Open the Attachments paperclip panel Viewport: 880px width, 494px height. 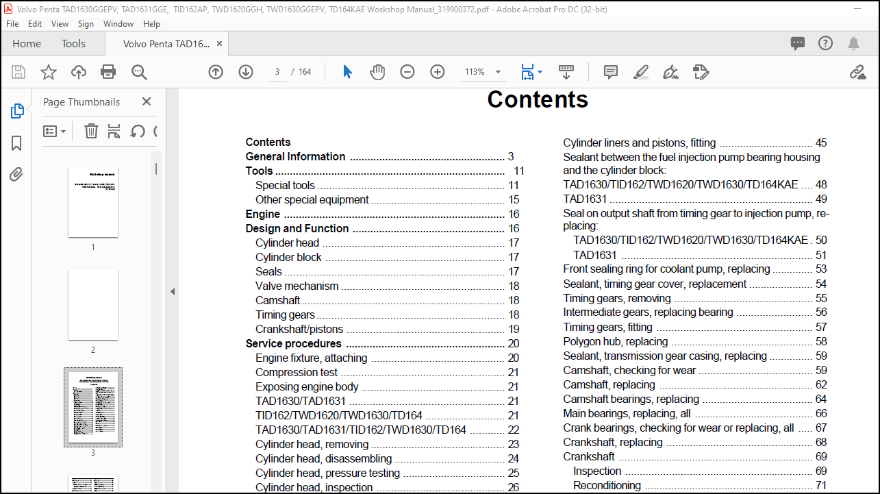tap(17, 175)
